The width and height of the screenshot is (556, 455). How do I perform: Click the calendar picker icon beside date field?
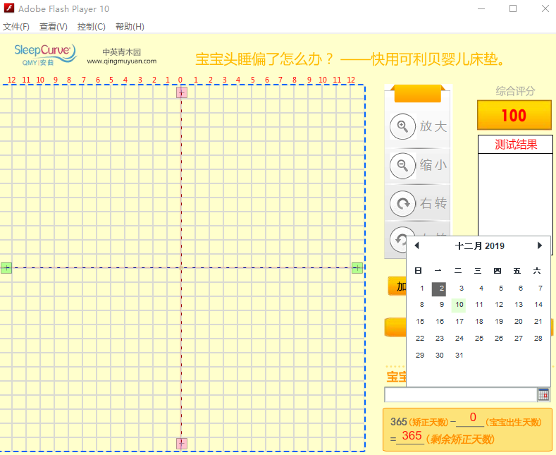(x=543, y=394)
